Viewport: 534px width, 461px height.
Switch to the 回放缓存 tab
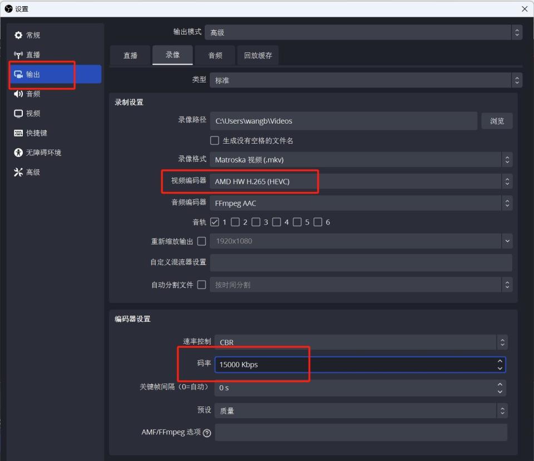pos(258,55)
